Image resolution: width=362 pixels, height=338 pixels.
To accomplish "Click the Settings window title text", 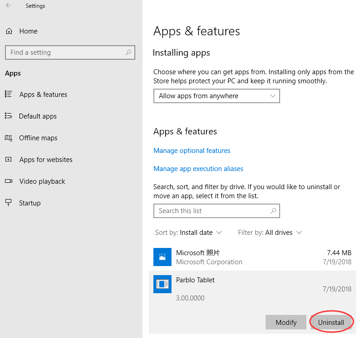I will (35, 6).
